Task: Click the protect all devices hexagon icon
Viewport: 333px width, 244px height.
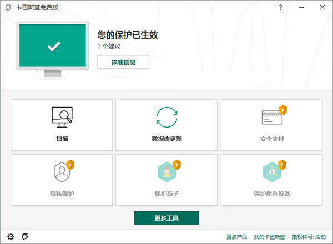Action: pos(271,172)
